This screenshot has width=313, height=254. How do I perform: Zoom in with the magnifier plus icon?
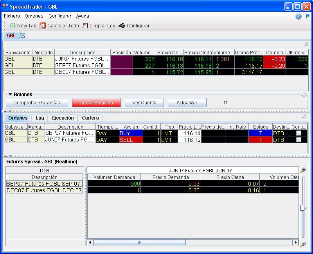pyautogui.click(x=303, y=170)
